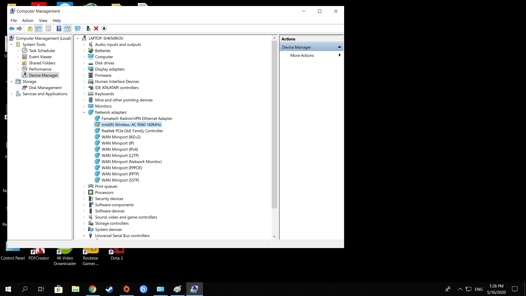Click the Update device driver icon
Viewport: 526px width, 296px height.
click(88, 29)
